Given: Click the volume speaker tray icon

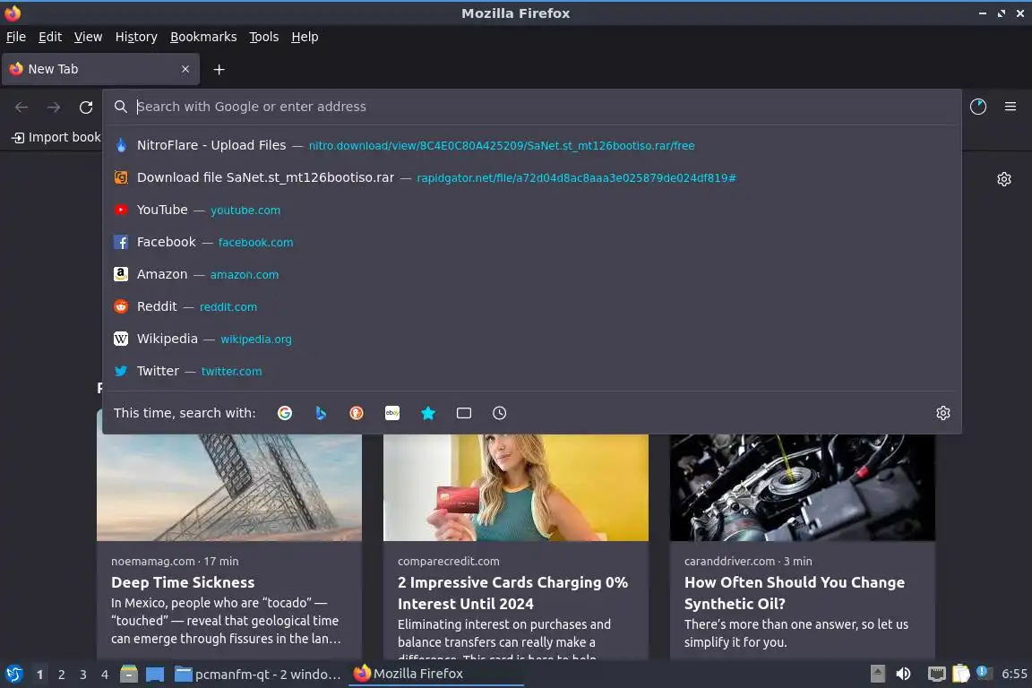Looking at the screenshot, I should coord(903,674).
